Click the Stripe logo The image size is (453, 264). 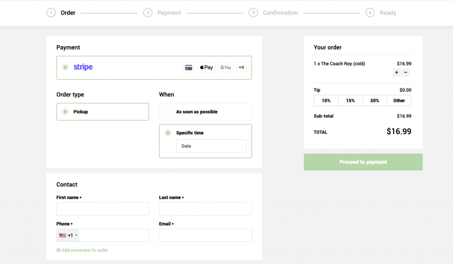click(x=83, y=67)
